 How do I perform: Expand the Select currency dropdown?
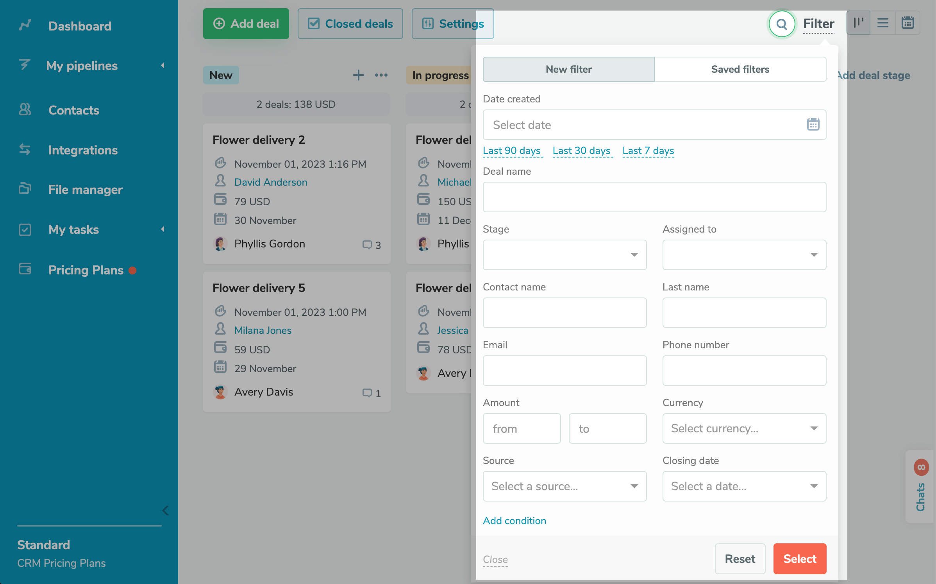pyautogui.click(x=744, y=428)
